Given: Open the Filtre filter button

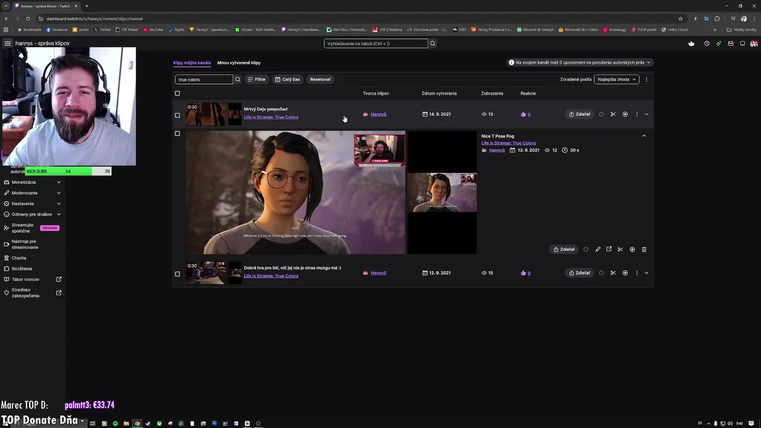Looking at the screenshot, I should tap(257, 79).
